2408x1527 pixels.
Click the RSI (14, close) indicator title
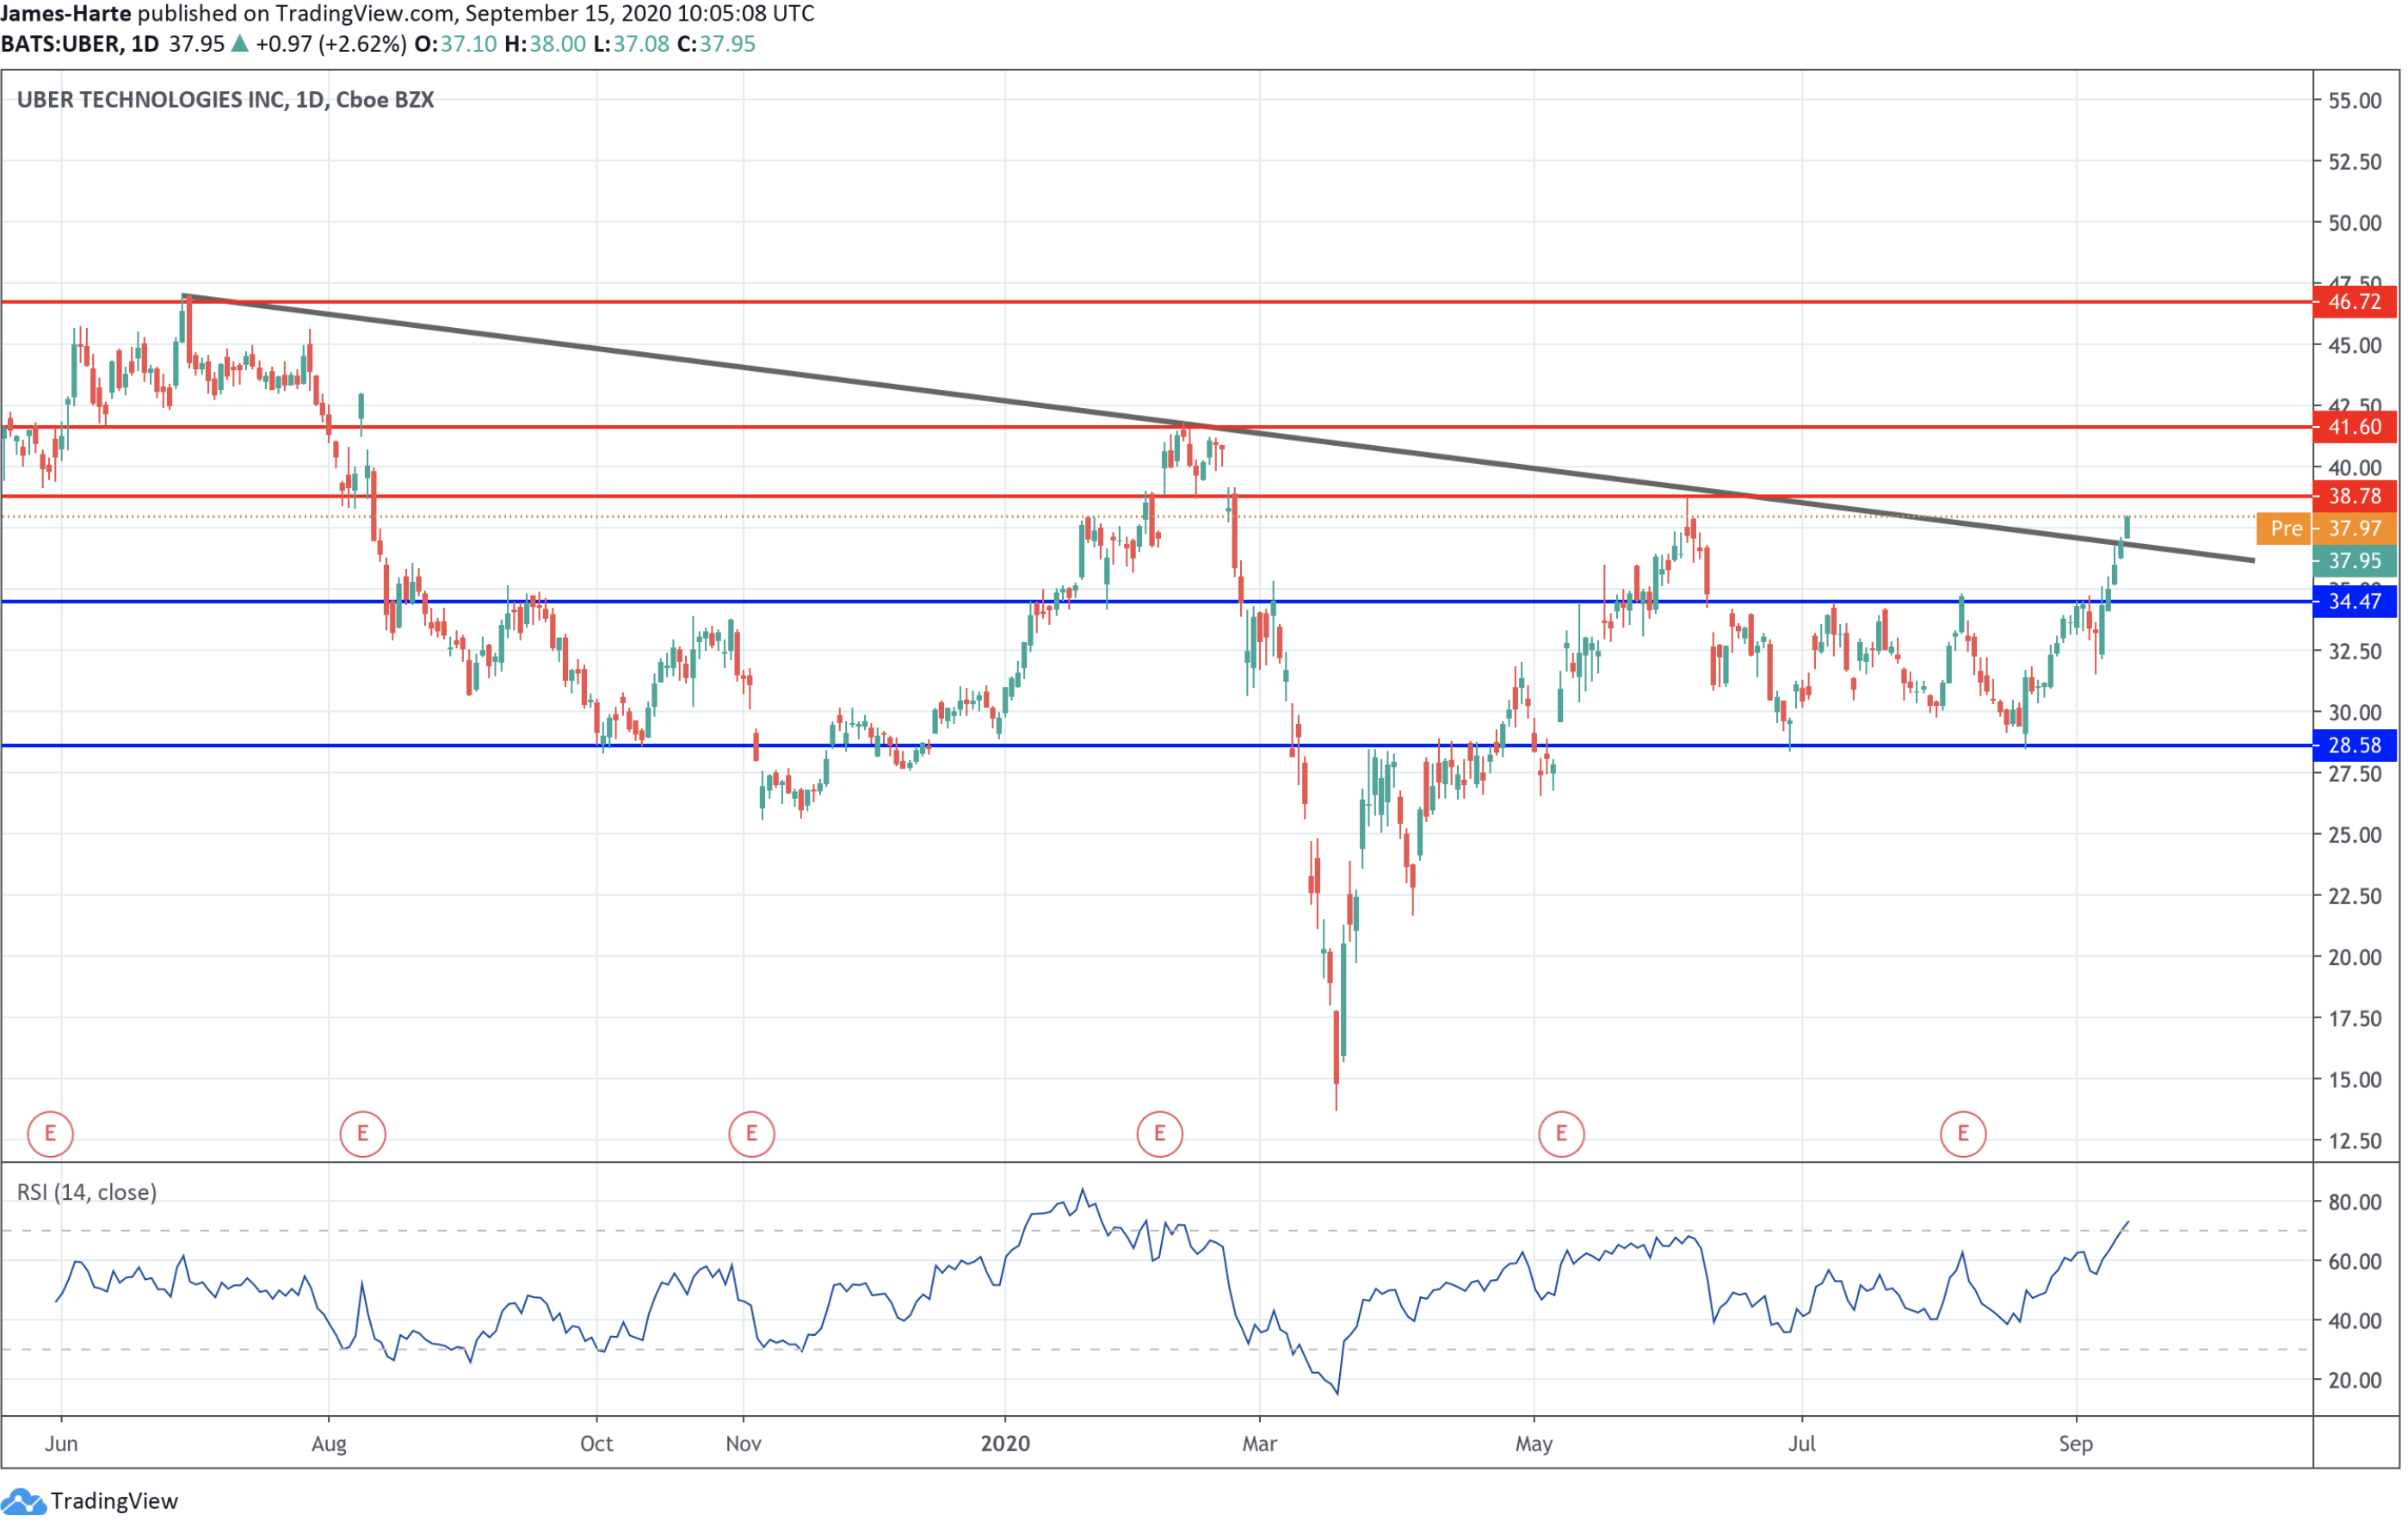[87, 1193]
